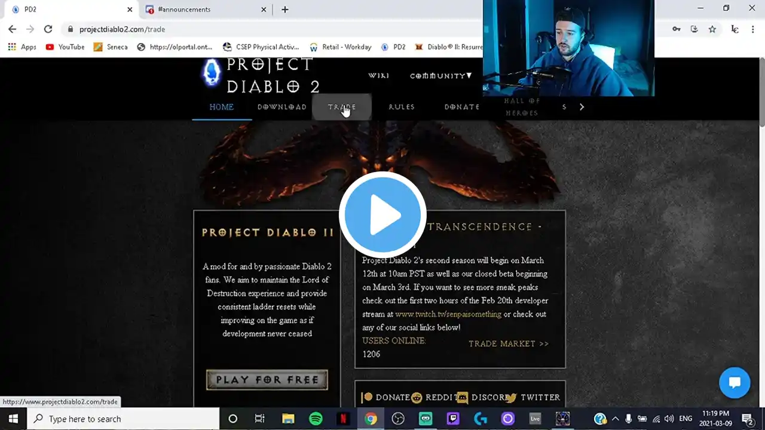Show more navigation items with right chevron
Screen dimensions: 765x430
click(582, 107)
